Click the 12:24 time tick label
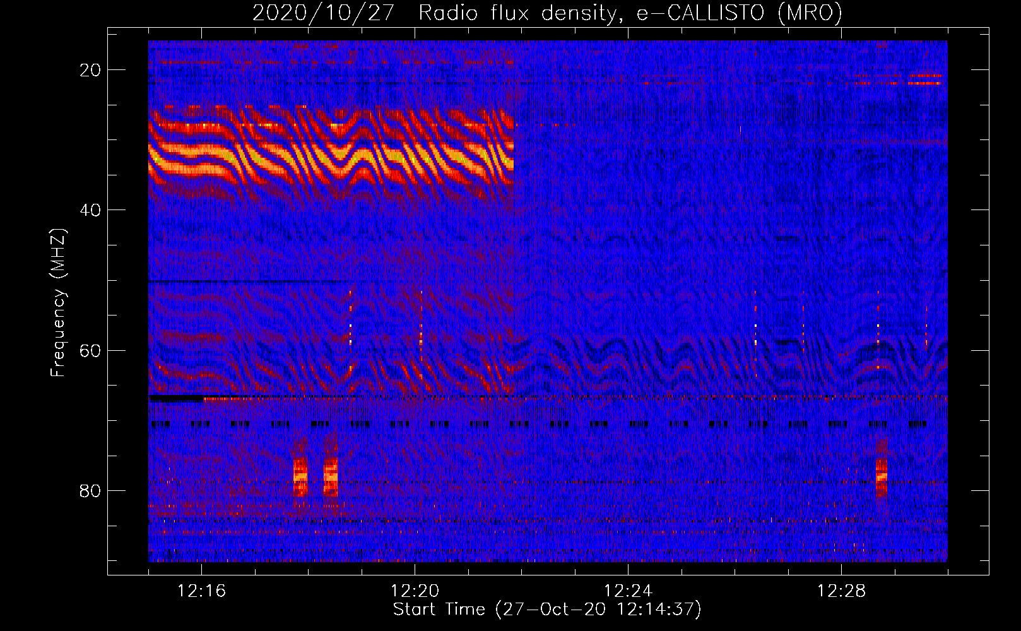Screen dimensions: 1021x631 coord(628,591)
